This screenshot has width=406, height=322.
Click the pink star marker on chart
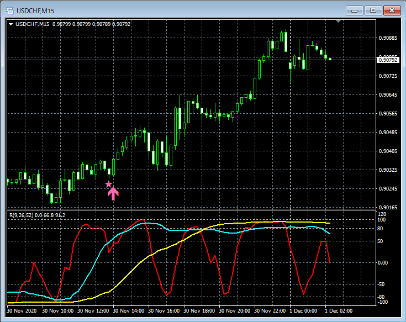[108, 184]
